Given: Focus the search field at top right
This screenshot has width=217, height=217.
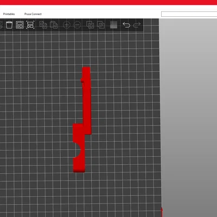Looking at the screenshot, I should coord(189,14).
